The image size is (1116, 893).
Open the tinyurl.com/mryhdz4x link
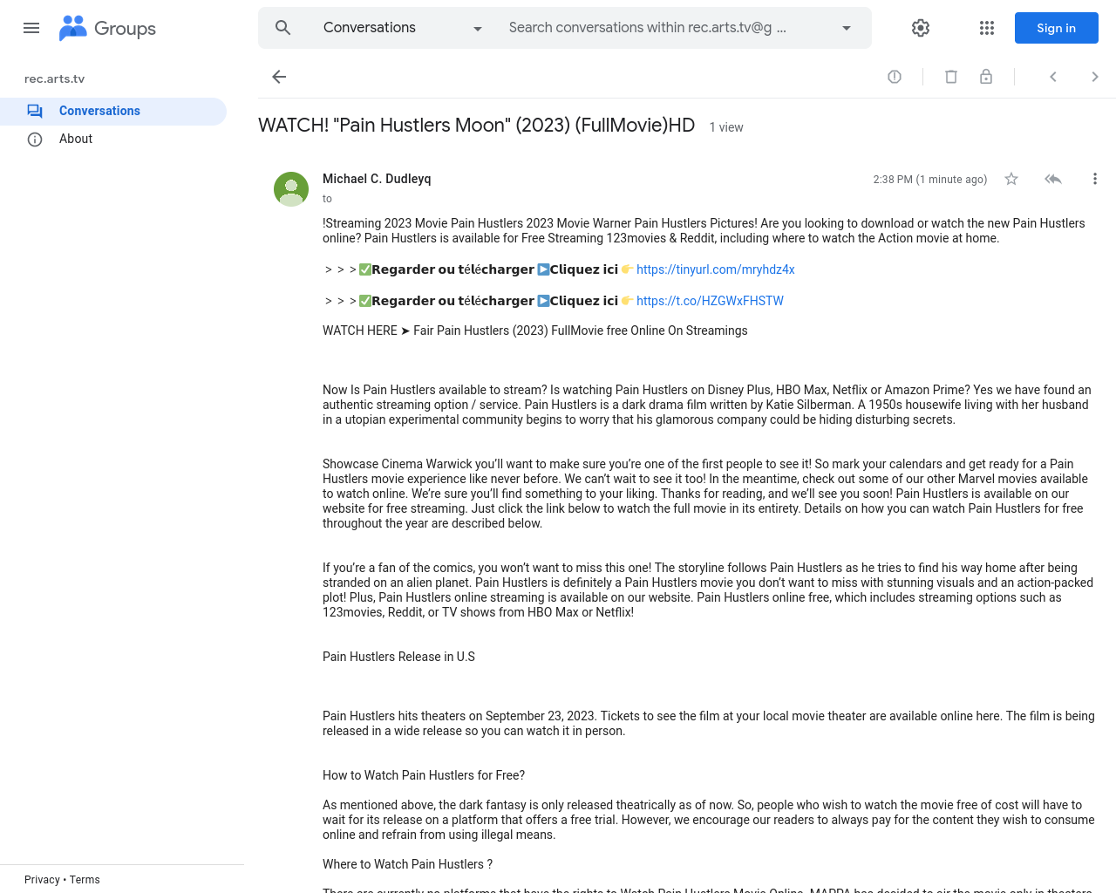[x=716, y=269]
